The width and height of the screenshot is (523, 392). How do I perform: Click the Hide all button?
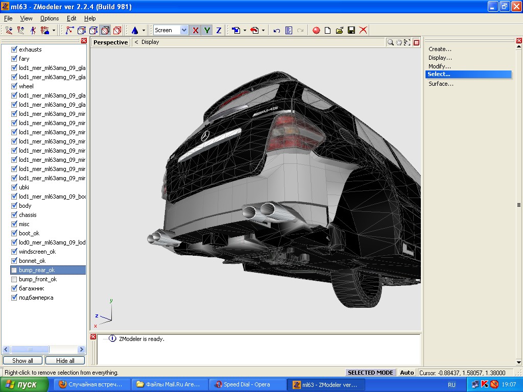65,361
